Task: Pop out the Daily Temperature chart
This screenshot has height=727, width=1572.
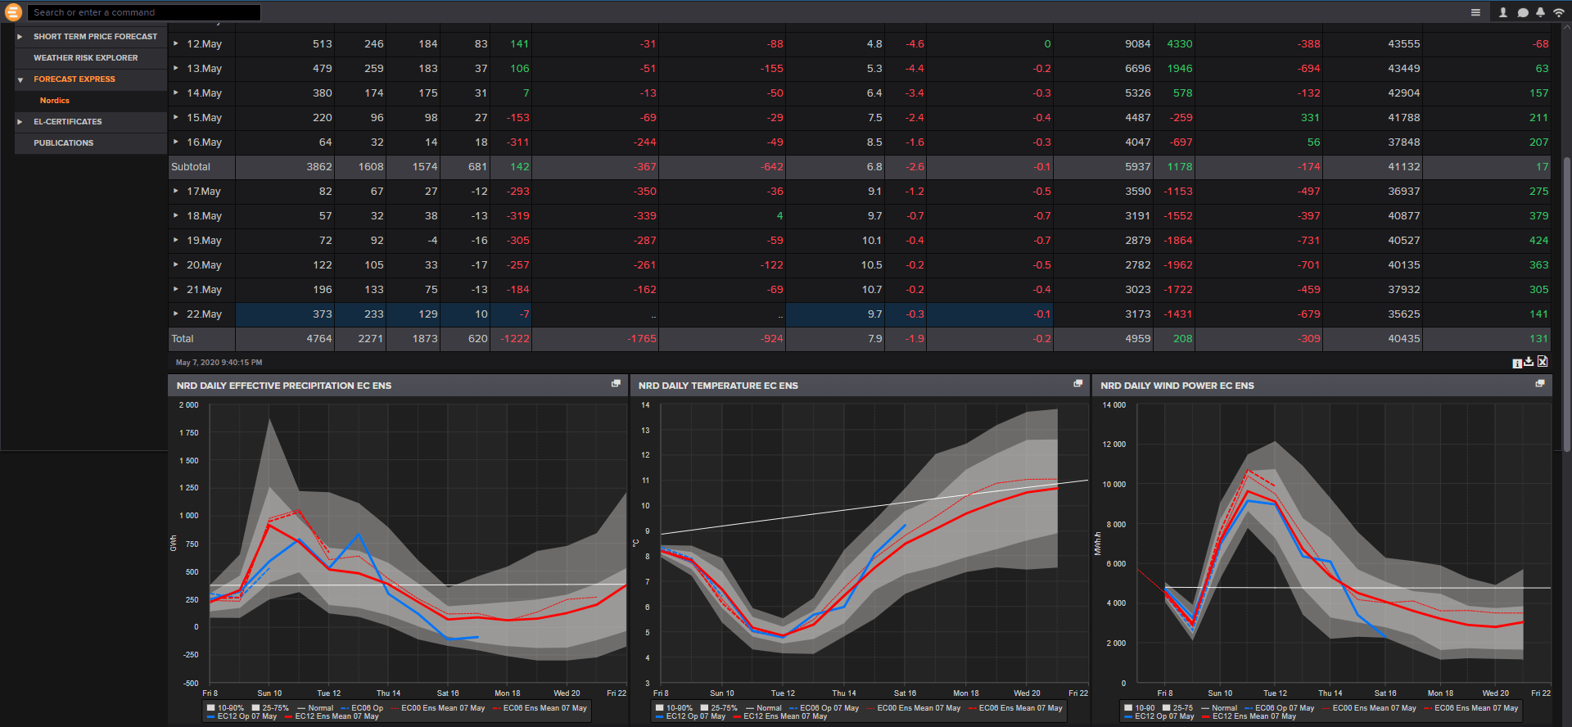Action: 1077,384
